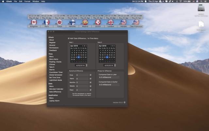Click the London Union Jack clock
The height and width of the screenshot is (131, 209).
(111, 22)
